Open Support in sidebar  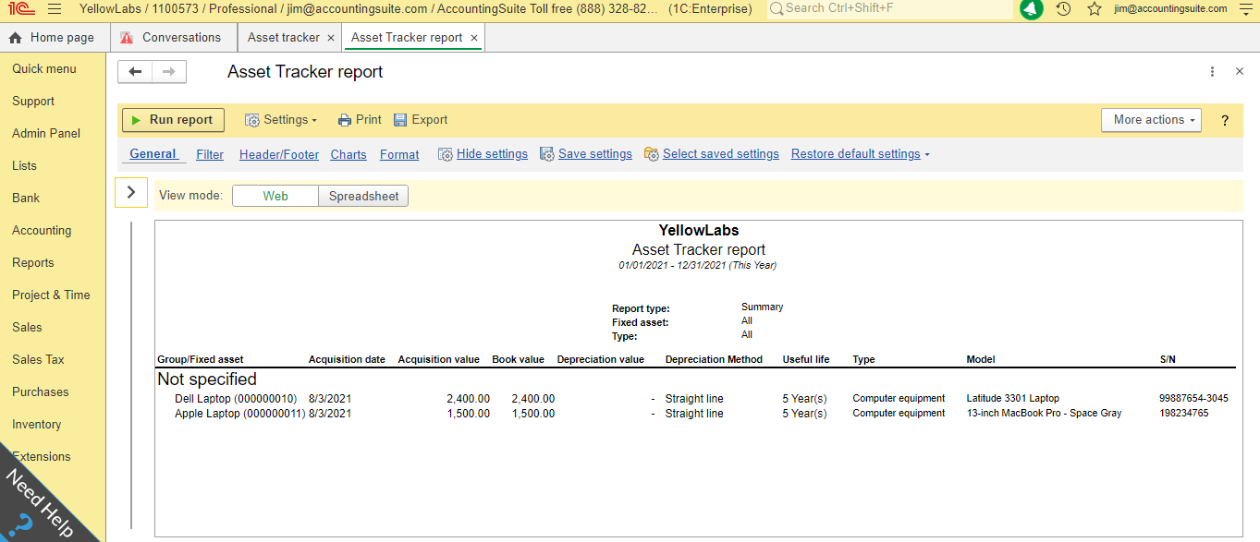[x=33, y=101]
